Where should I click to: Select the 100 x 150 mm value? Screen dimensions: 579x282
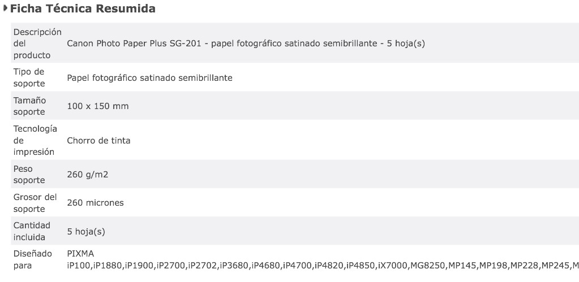[98, 106]
